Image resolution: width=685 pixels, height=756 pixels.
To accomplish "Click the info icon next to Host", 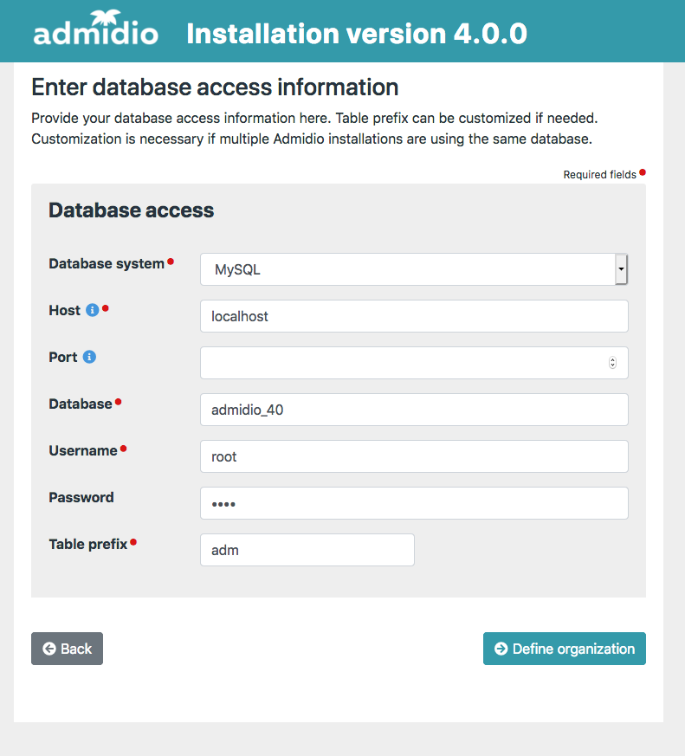I will tap(93, 310).
